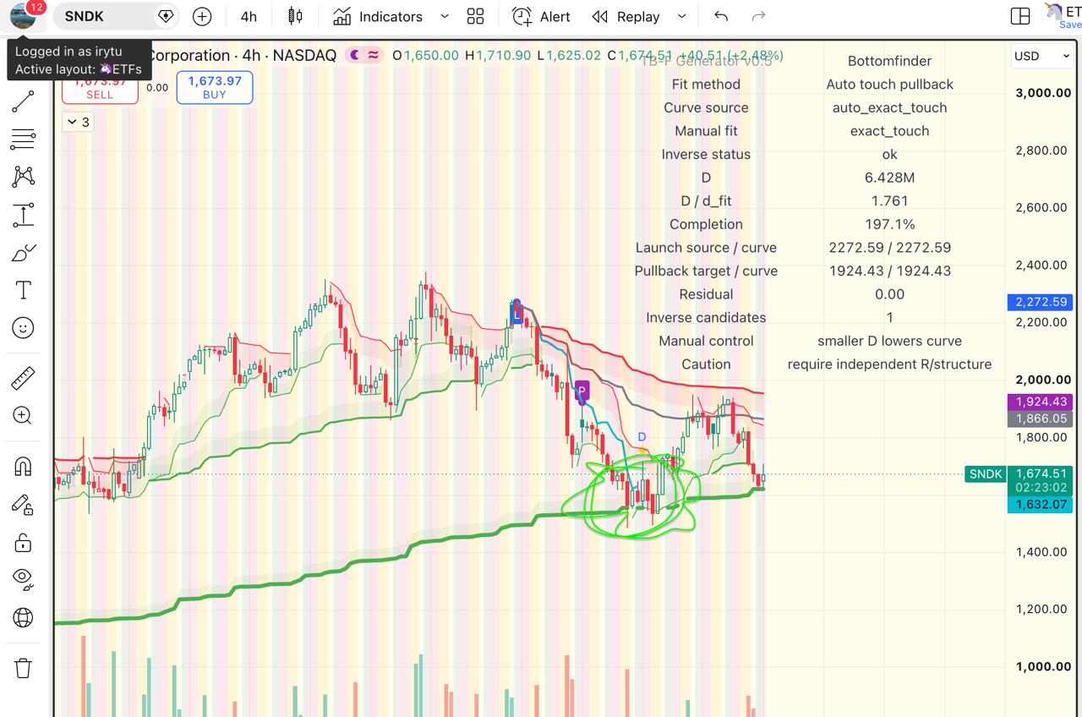This screenshot has width=1082, height=717.
Task: Activate the ruler measure tool
Action: pyautogui.click(x=23, y=378)
